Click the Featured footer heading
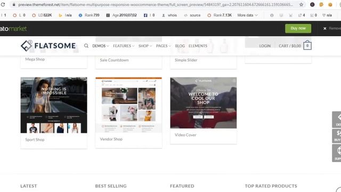341x192 pixels. 182,186
